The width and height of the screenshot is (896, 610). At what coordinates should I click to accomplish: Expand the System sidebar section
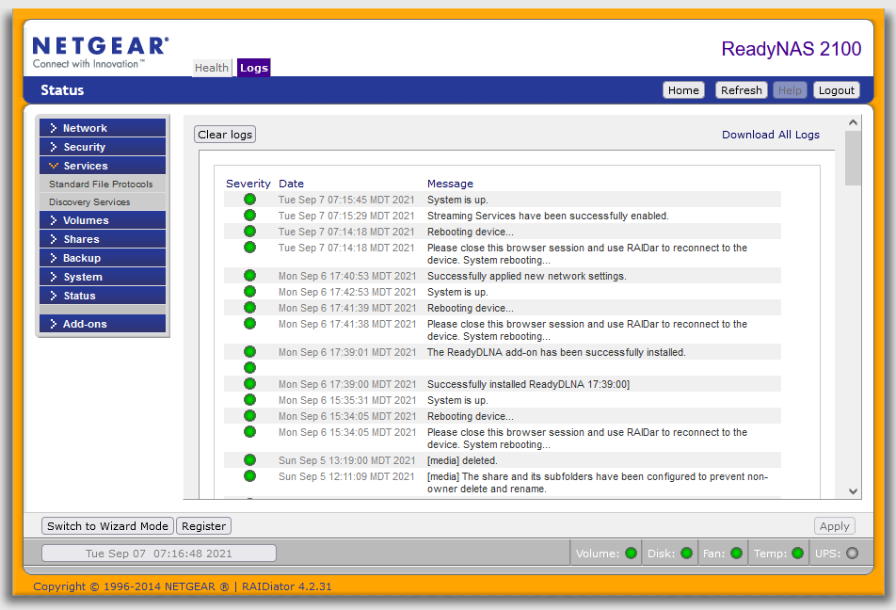(103, 277)
